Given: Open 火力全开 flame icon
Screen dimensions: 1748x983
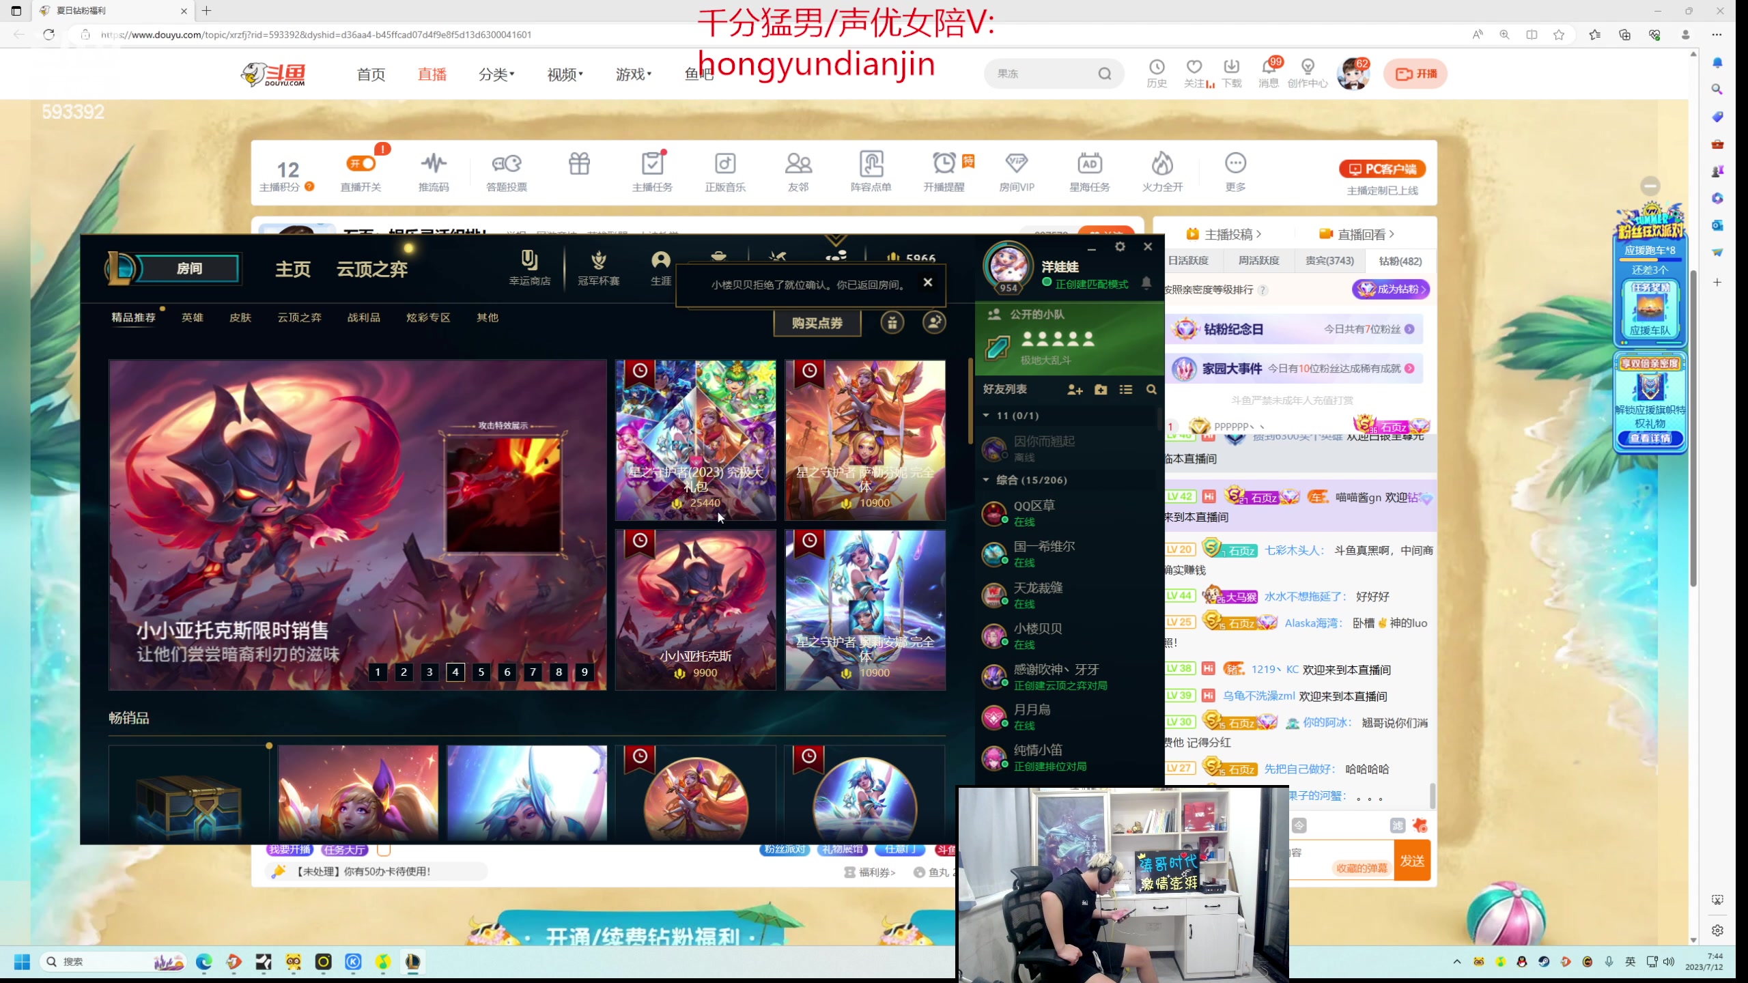Looking at the screenshot, I should click(x=1162, y=171).
